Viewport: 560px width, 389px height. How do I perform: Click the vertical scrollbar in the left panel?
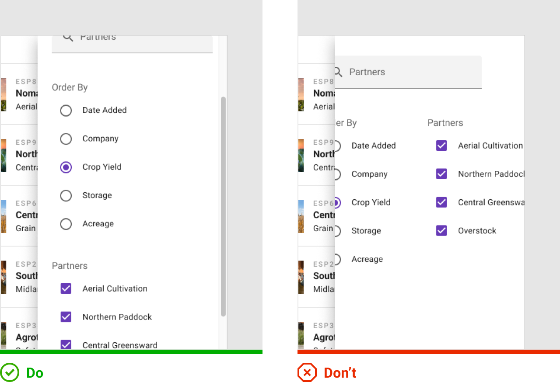(223, 206)
